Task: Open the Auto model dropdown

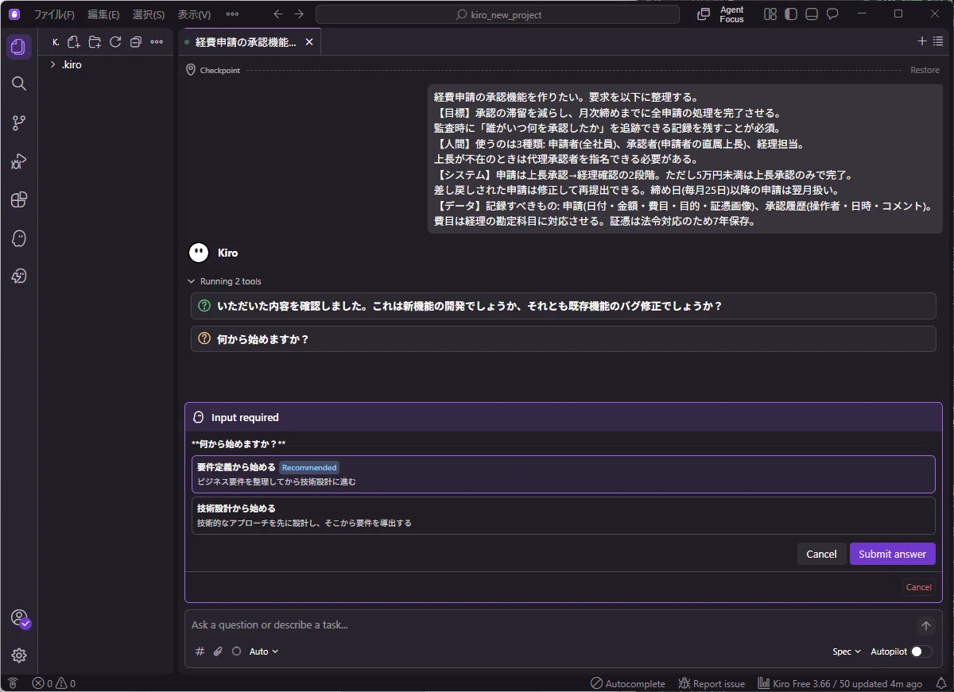Action: [x=264, y=651]
